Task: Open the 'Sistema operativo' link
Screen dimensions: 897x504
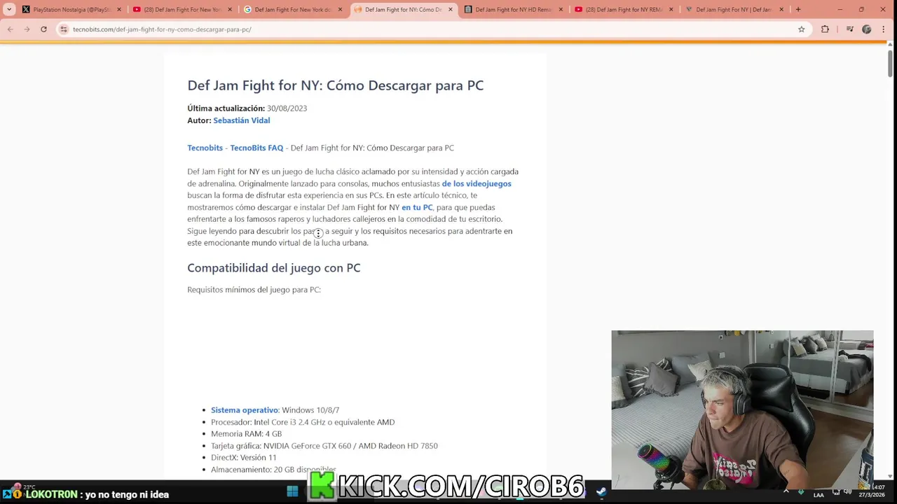Action: (x=245, y=410)
